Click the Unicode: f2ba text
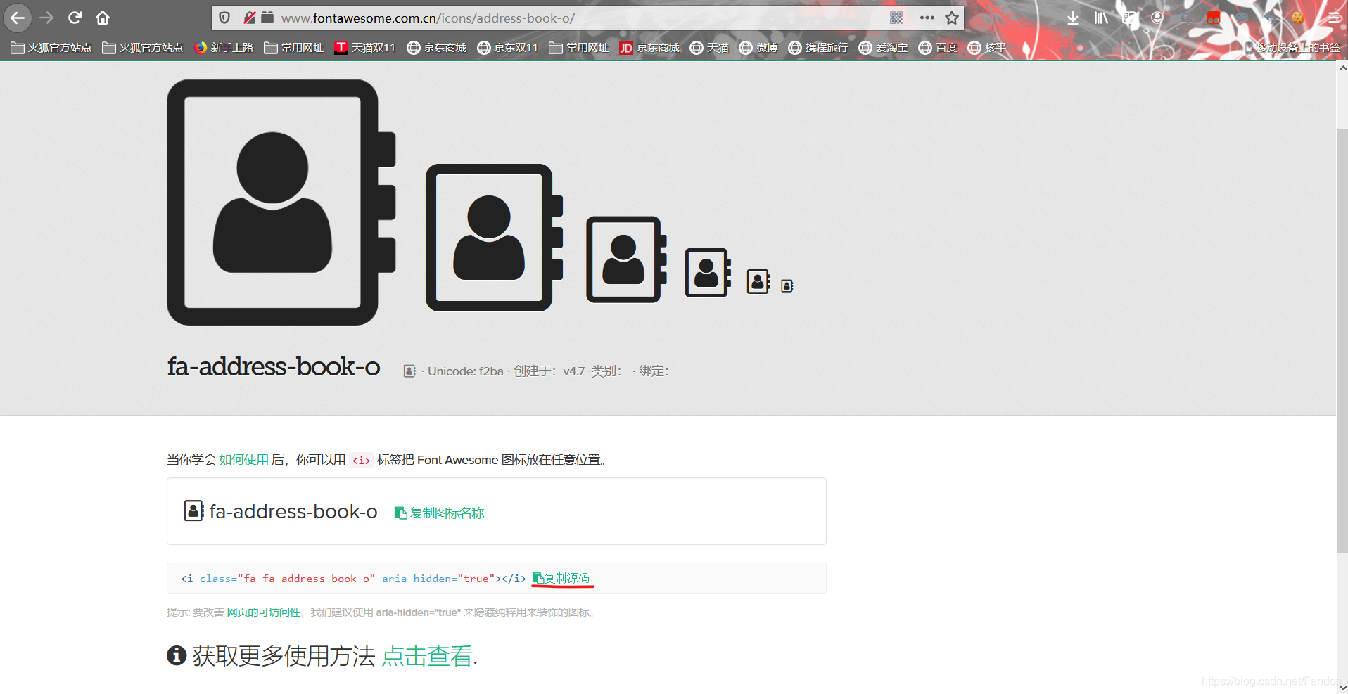Image resolution: width=1348 pixels, height=694 pixels. click(x=466, y=371)
